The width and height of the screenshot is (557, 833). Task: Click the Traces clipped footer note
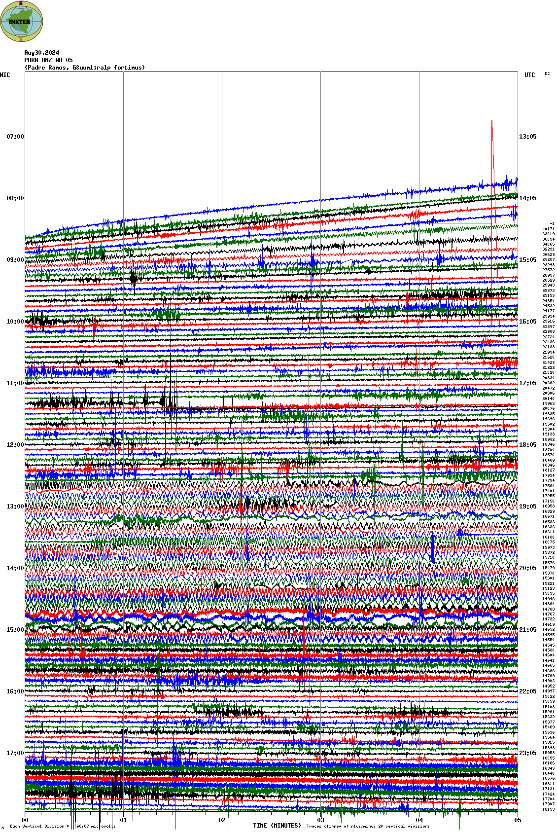click(368, 826)
